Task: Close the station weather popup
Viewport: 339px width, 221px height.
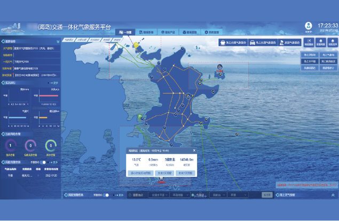Action: tap(194, 150)
